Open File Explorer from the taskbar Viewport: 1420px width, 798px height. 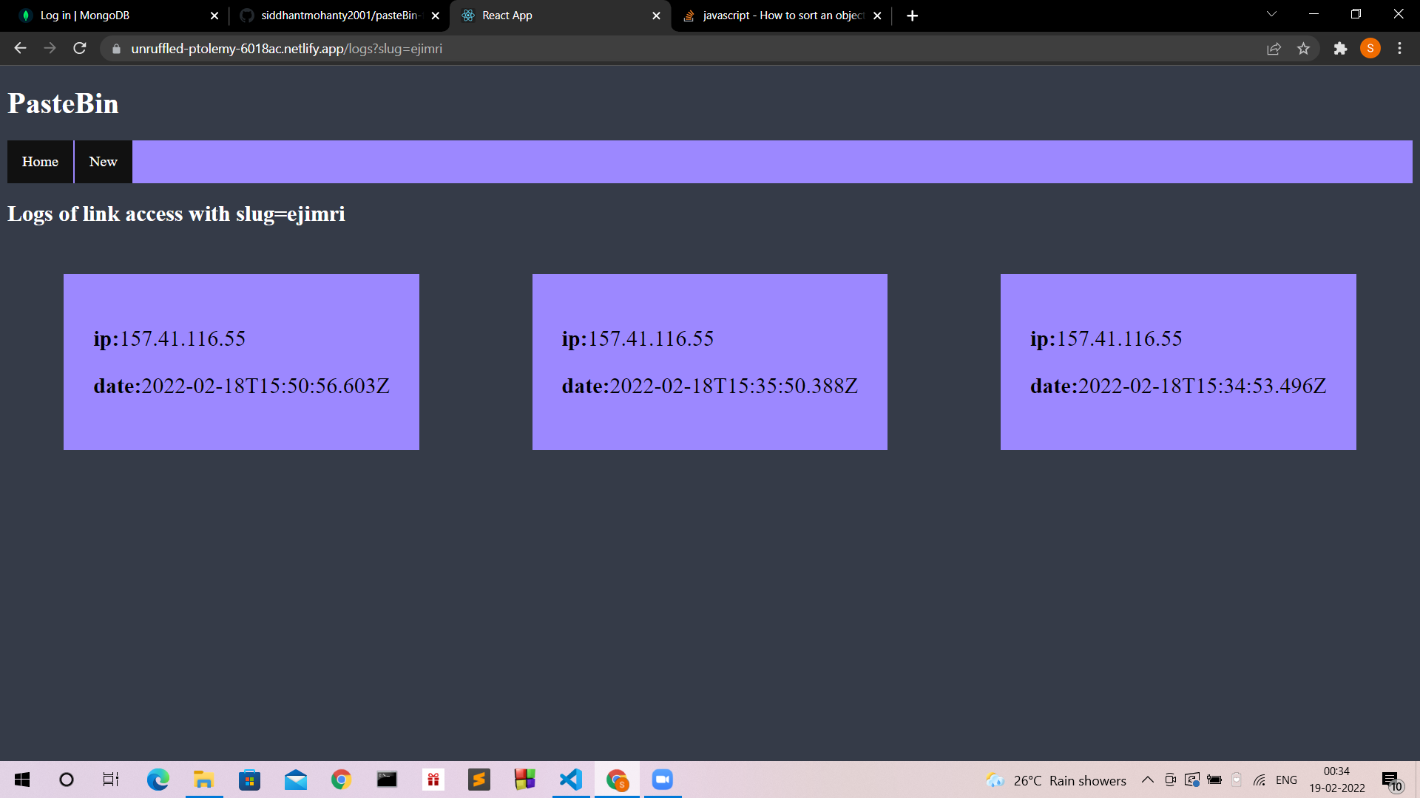(x=203, y=780)
